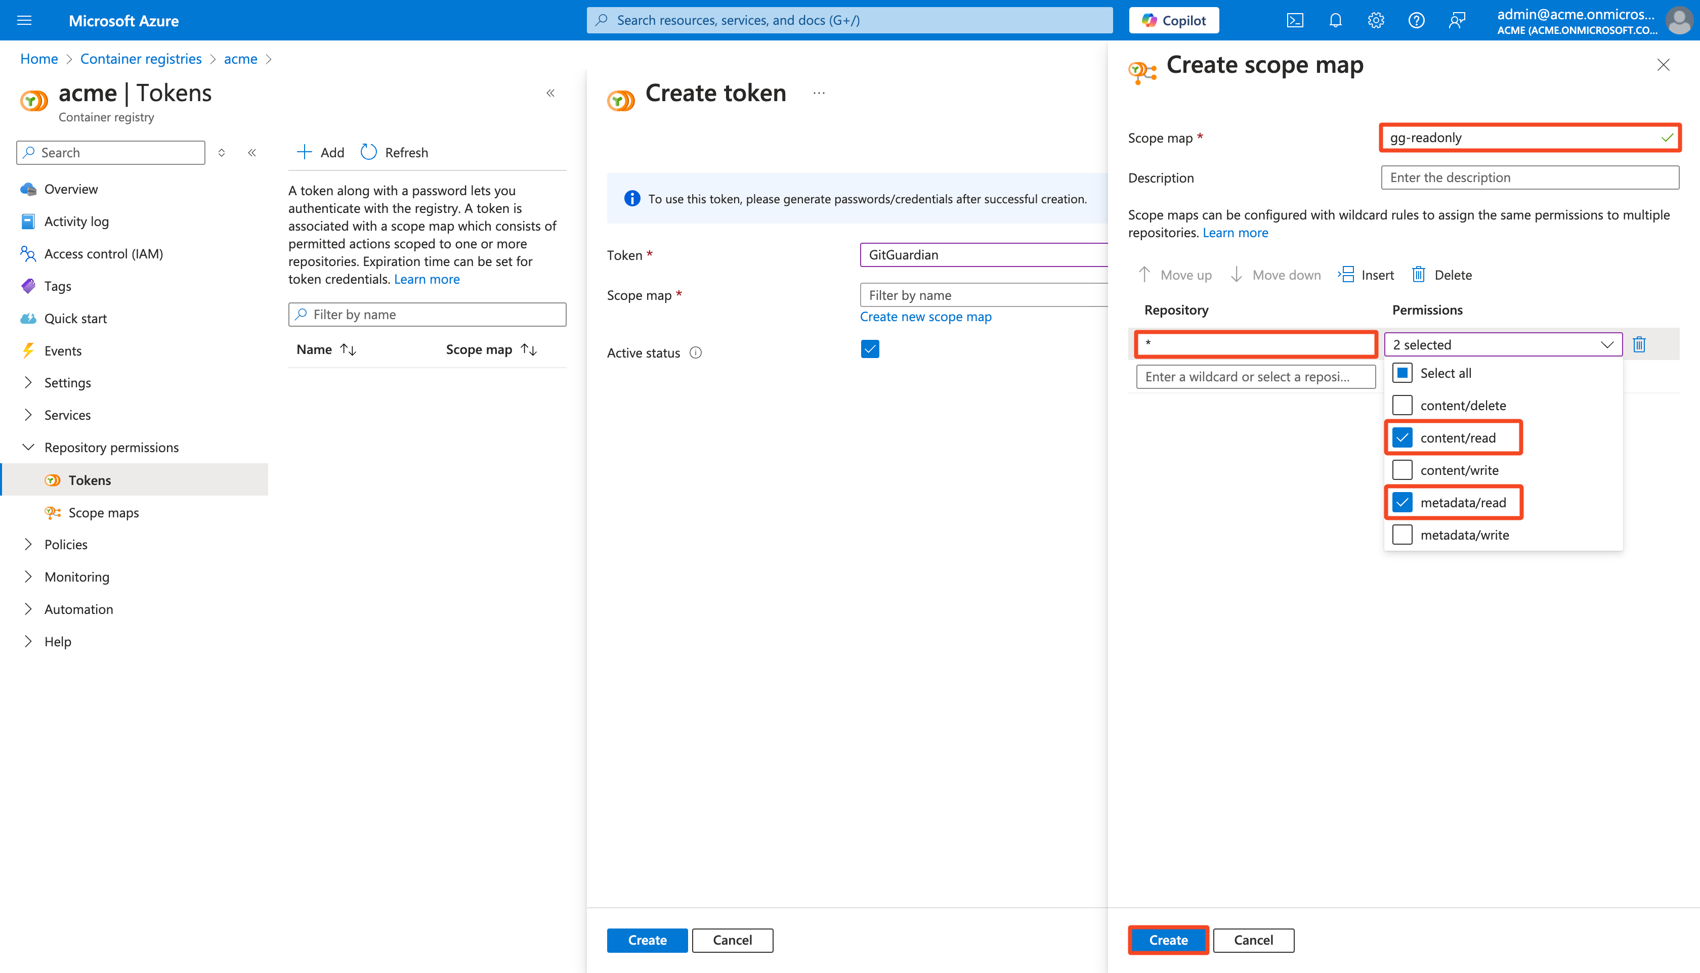Viewport: 1700px width, 973px height.
Task: Expand the Services section
Action: [x=28, y=414]
